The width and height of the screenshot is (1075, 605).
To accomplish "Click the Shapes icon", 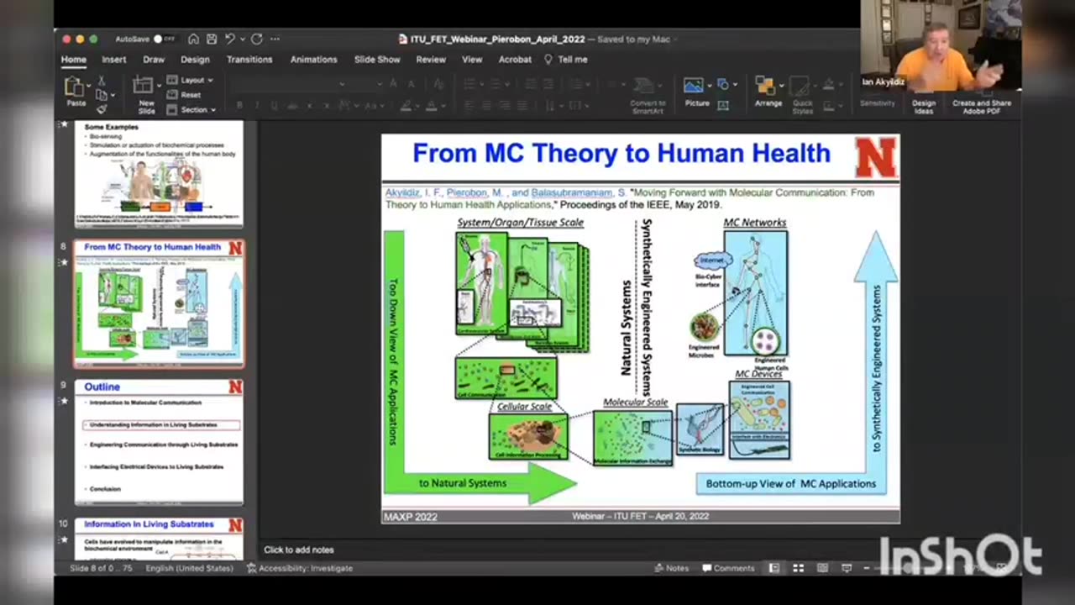I will coord(723,85).
